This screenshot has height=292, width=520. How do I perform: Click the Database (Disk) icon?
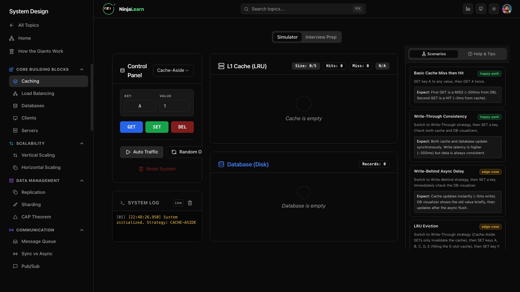[221, 165]
